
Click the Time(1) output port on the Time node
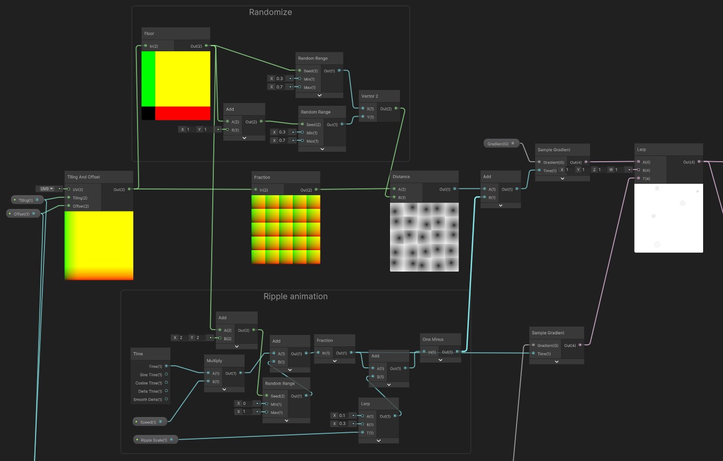[x=166, y=366]
